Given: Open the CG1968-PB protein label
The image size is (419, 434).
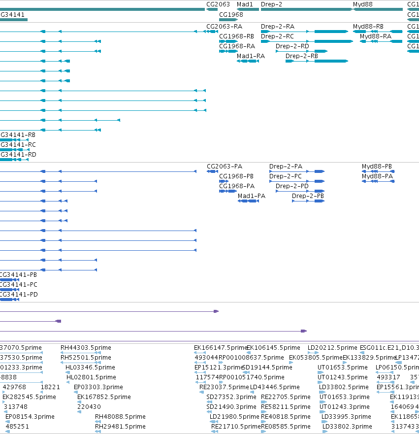Looking at the screenshot, I should [x=236, y=176].
